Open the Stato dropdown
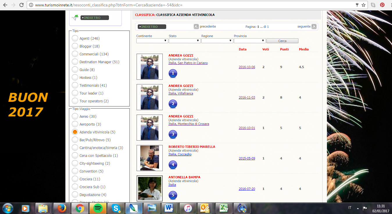 185,41
